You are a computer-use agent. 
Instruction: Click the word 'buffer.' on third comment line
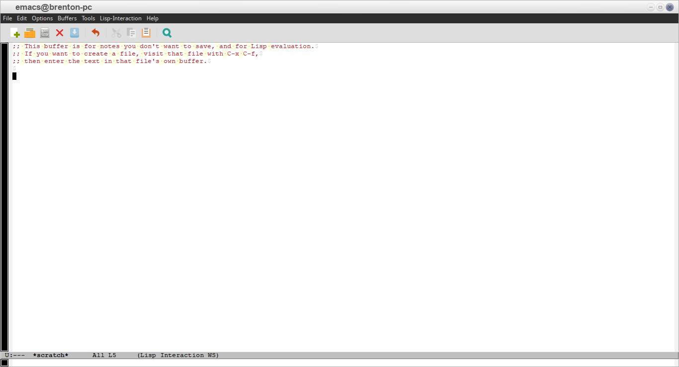coord(193,61)
